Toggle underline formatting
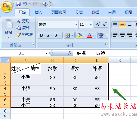This screenshot has height=119, width=137. click(x=56, y=35)
